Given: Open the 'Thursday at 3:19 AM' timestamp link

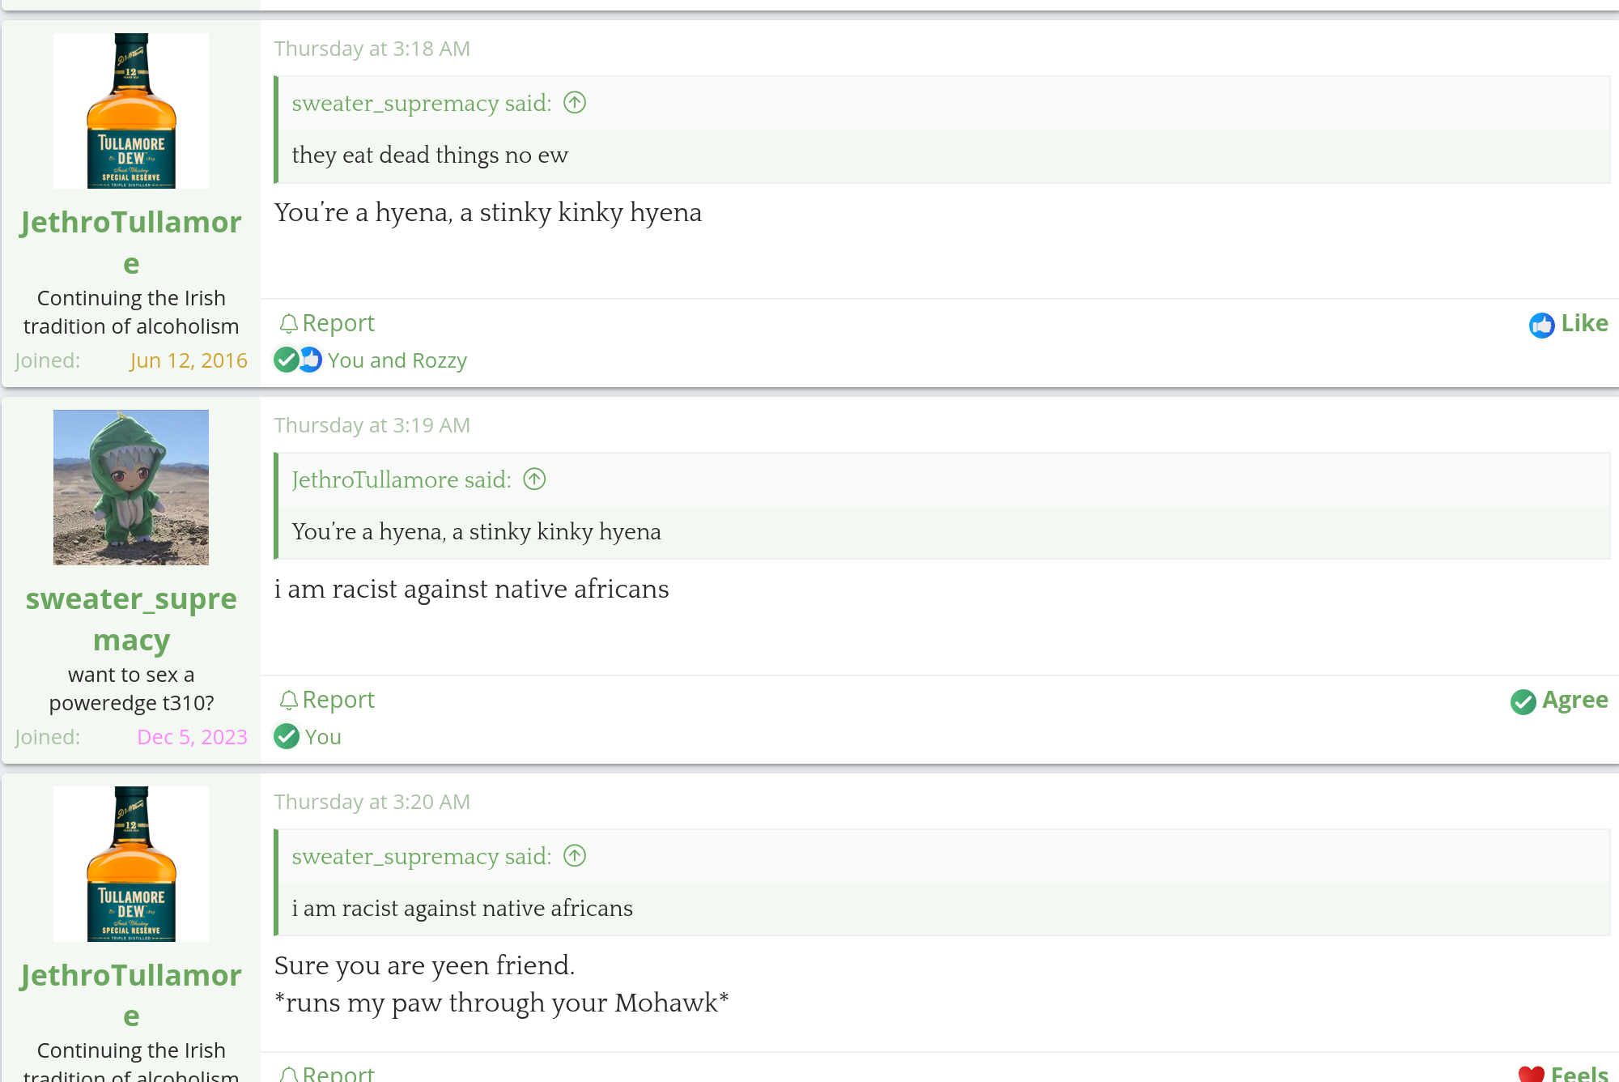Looking at the screenshot, I should click(372, 425).
